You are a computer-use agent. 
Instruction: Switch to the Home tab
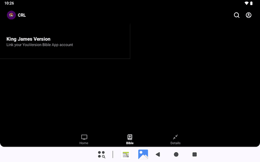pyautogui.click(x=84, y=139)
